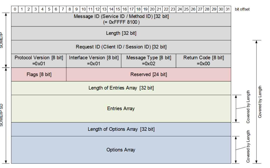270x168 pixels.
Task: Click the Reserved [24 bit] field
Action: pyautogui.click(x=148, y=74)
